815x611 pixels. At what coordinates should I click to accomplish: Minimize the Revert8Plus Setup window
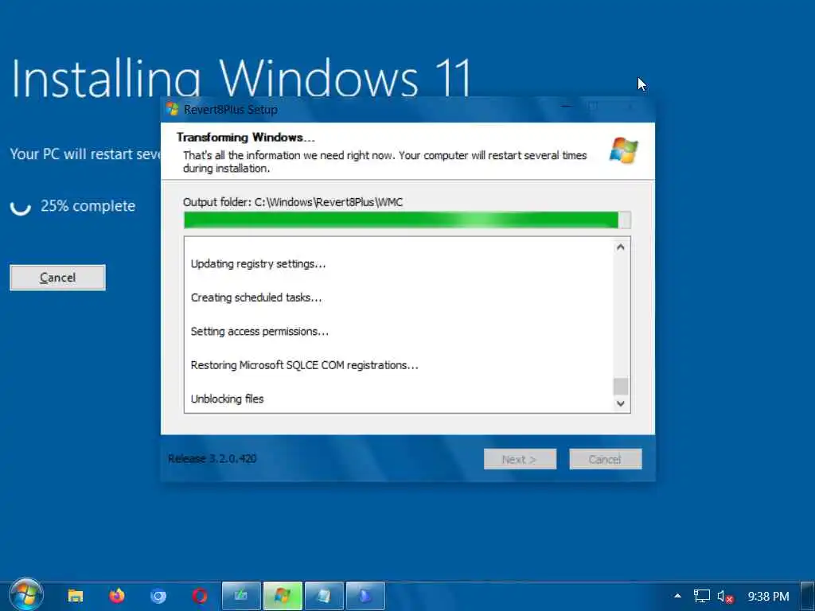tap(566, 107)
